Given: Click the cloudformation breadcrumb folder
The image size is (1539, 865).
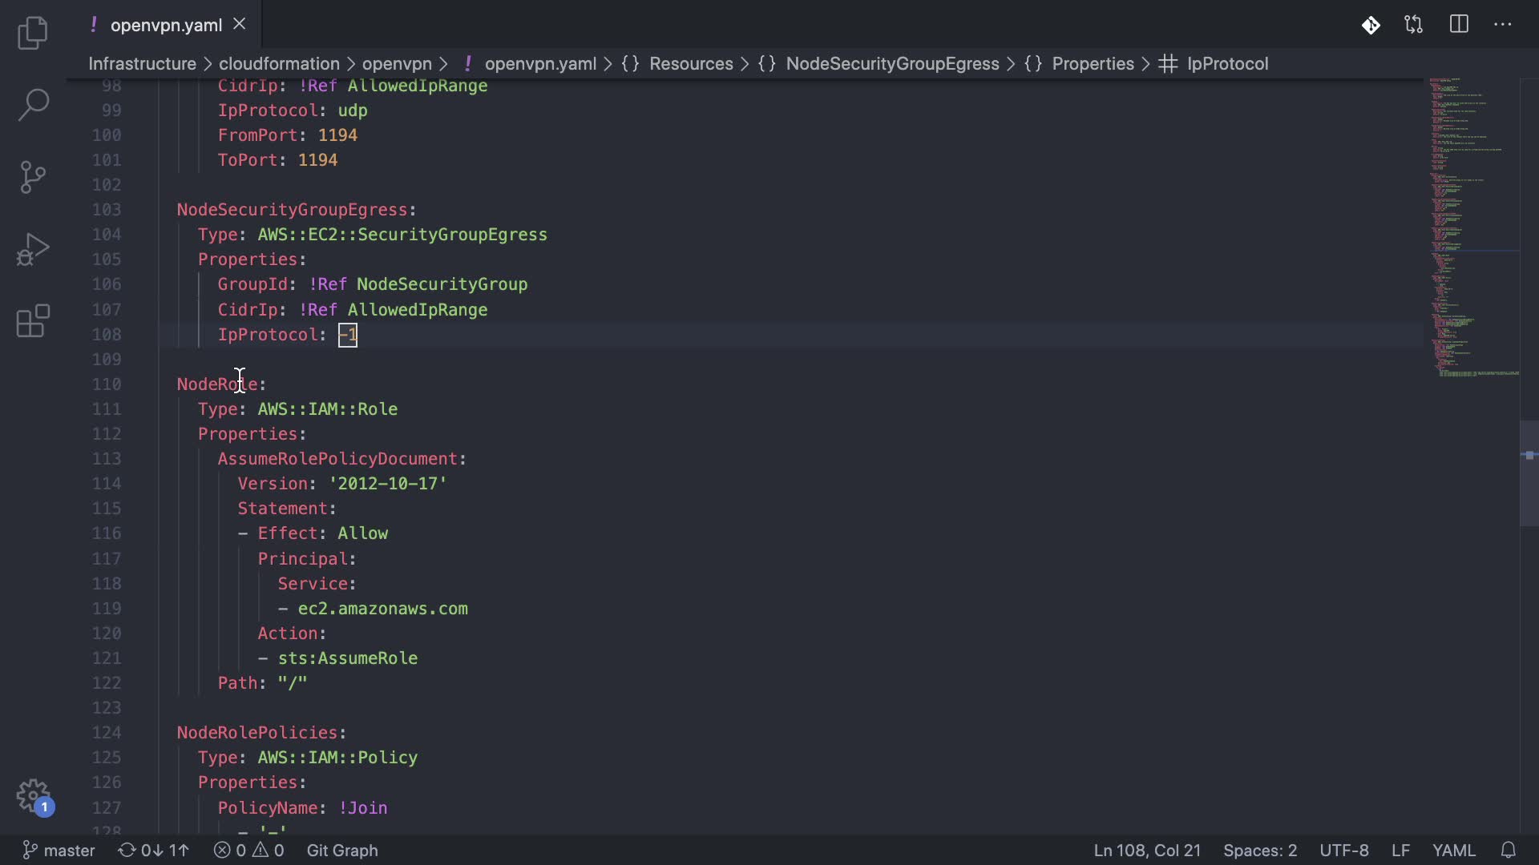Looking at the screenshot, I should [279, 64].
